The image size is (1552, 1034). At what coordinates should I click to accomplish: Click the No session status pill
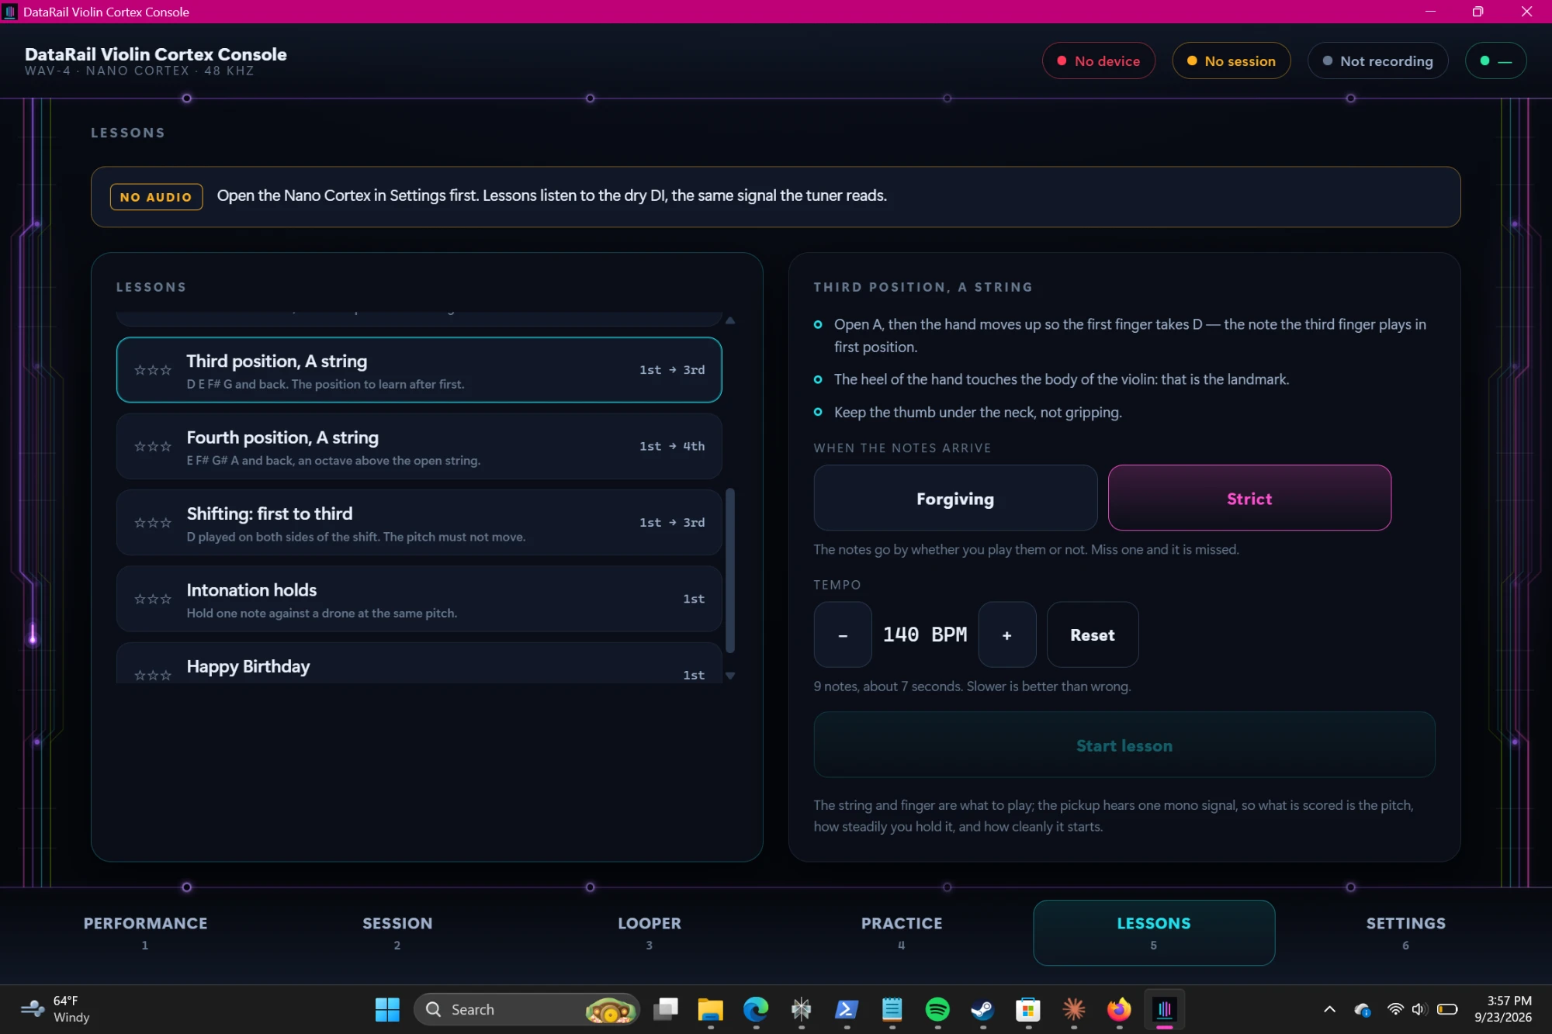click(1231, 61)
